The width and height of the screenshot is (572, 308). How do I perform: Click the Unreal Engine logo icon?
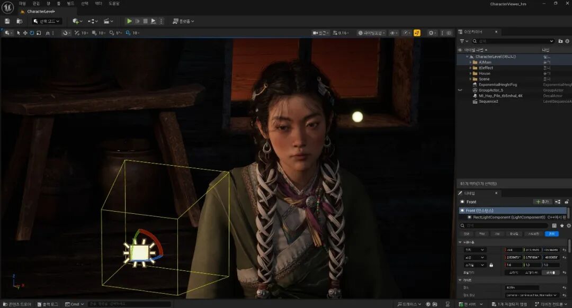[7, 7]
